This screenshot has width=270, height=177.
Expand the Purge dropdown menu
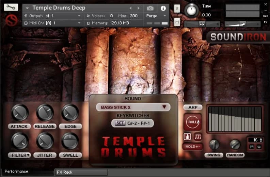156,16
